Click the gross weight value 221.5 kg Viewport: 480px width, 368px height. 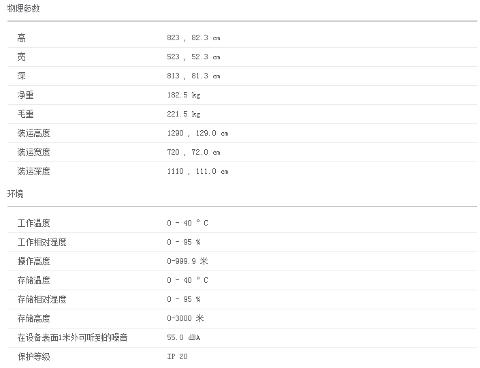[184, 114]
